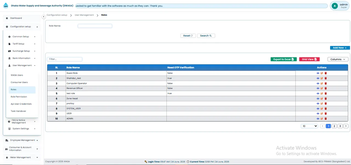This screenshot has height=165, width=351.
Task: Delete the Shahidul_test role
Action: coord(326,78)
